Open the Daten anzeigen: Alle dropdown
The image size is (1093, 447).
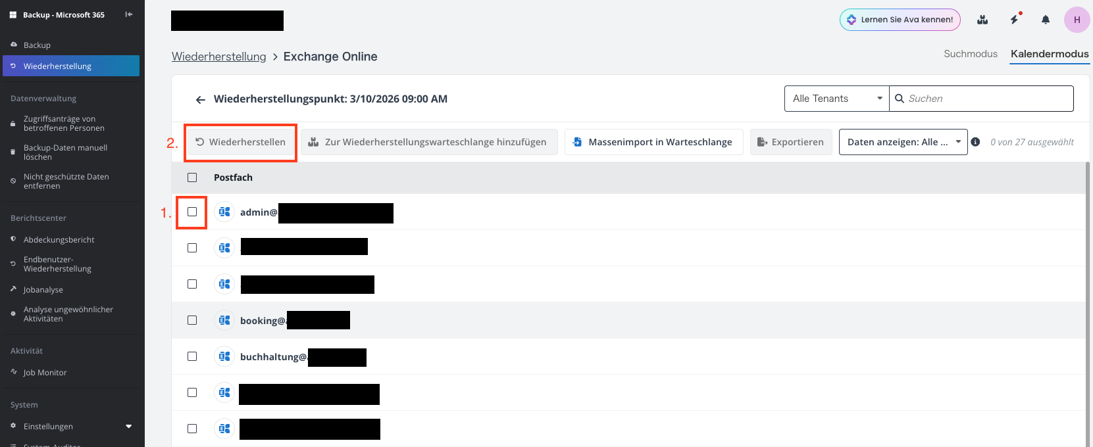[903, 142]
